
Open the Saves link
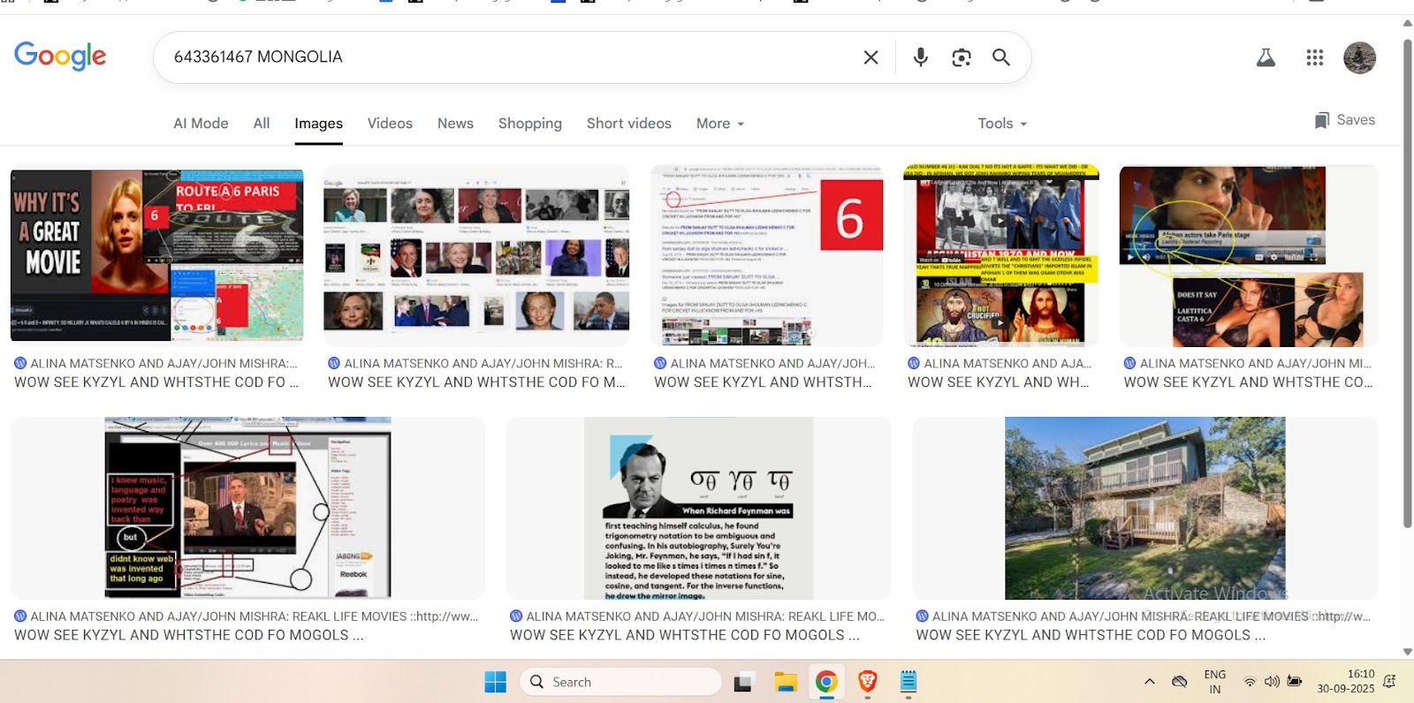point(1344,120)
